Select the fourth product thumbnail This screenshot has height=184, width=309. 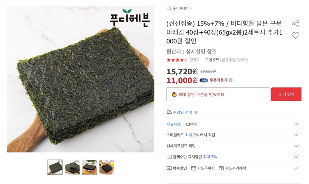[107, 167]
